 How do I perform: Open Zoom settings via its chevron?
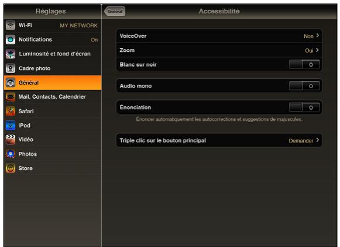click(317, 50)
